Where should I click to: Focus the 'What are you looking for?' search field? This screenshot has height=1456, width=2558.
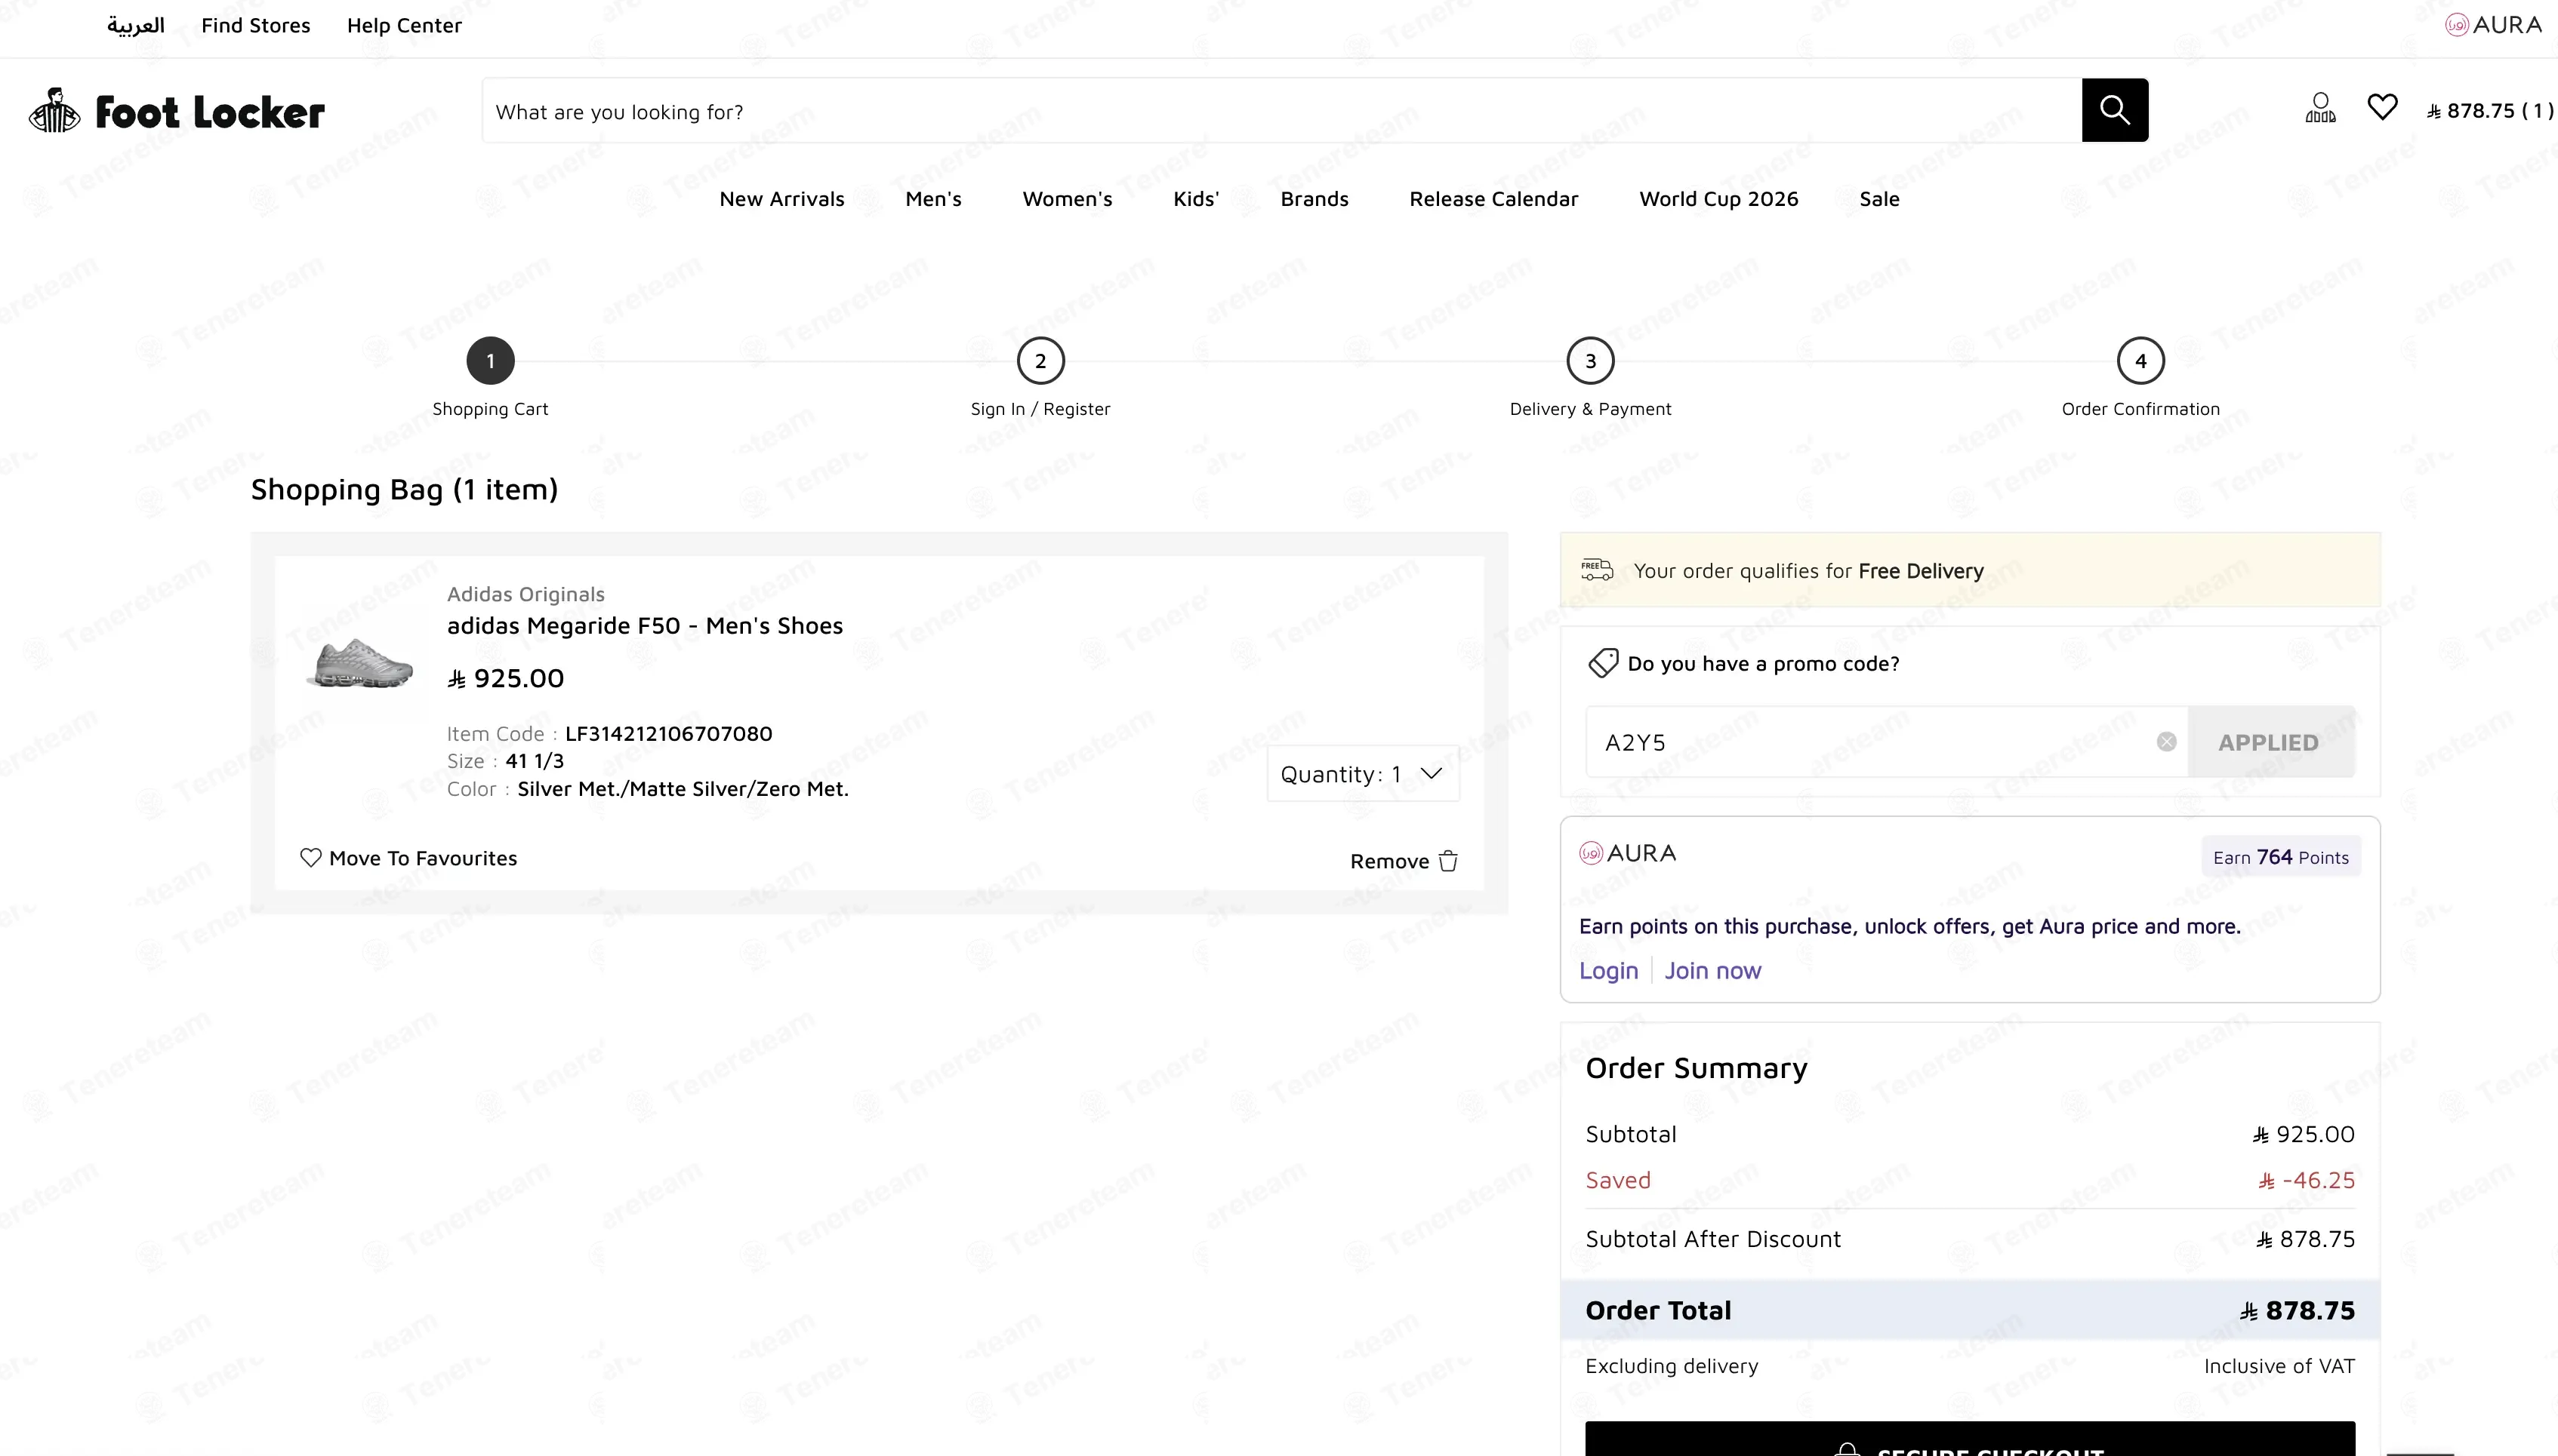(1282, 110)
